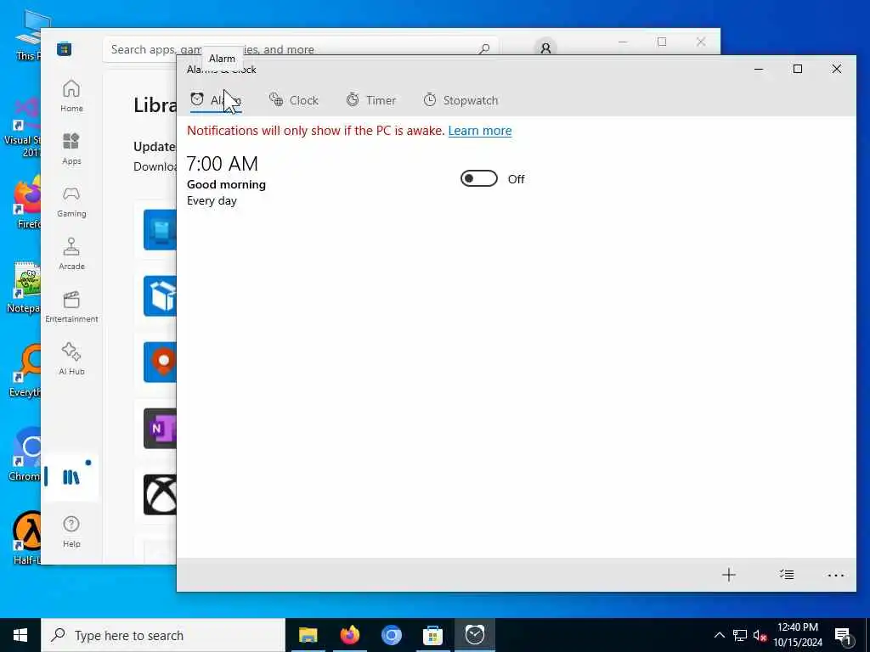Open AI Hub in Microsoft Store
This screenshot has height=652, width=870.
tap(71, 359)
